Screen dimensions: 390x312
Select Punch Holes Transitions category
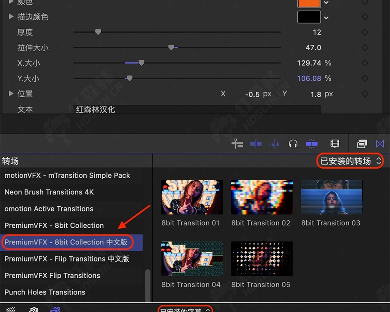tap(71, 292)
